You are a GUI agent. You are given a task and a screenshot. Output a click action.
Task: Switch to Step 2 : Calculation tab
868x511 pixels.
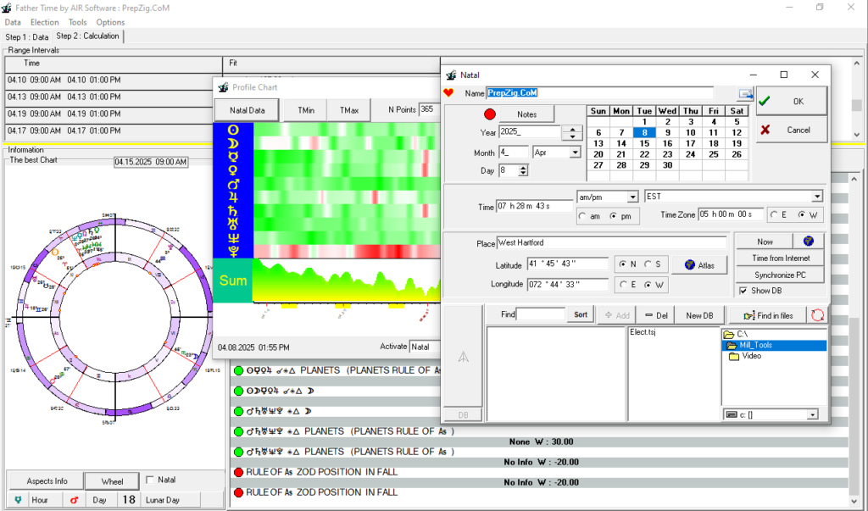tap(87, 36)
